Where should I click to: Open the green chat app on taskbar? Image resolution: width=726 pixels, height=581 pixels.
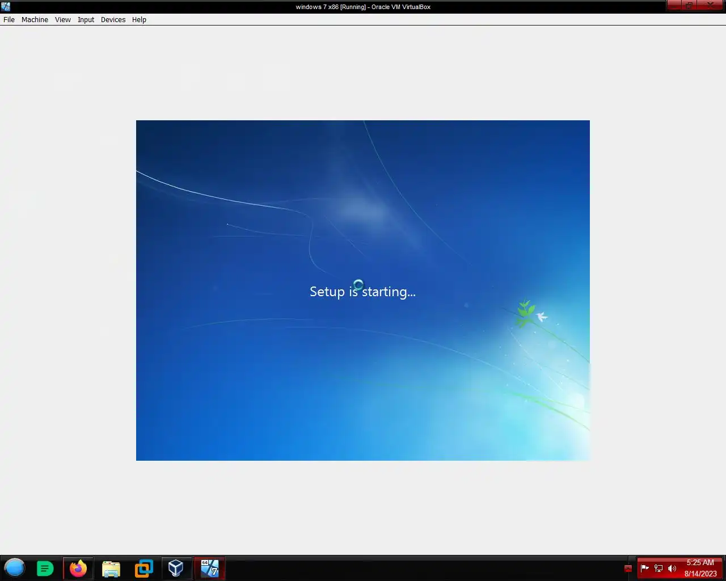point(45,568)
